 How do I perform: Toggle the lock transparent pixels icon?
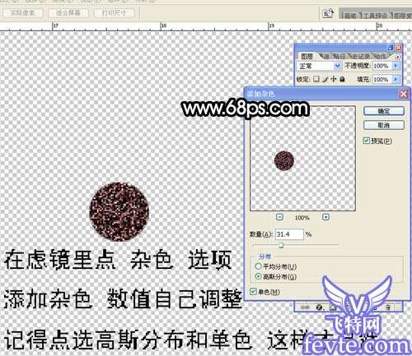(316, 79)
